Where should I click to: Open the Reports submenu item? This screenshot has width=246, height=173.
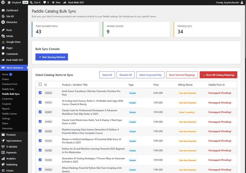(6, 109)
